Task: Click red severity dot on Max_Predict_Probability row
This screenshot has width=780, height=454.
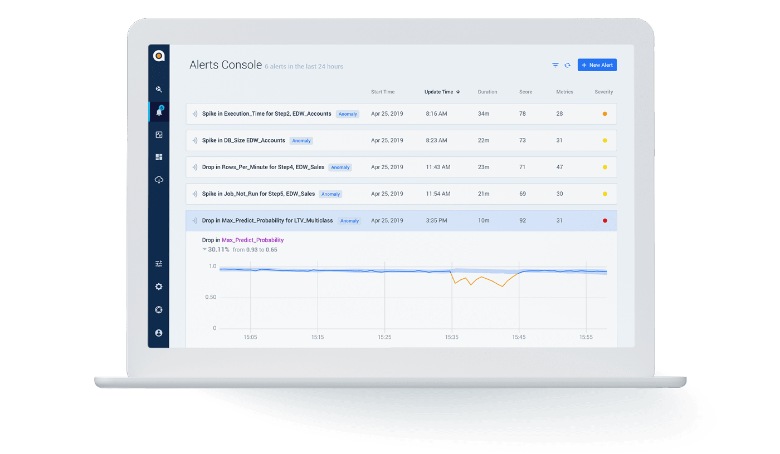Action: 605,220
